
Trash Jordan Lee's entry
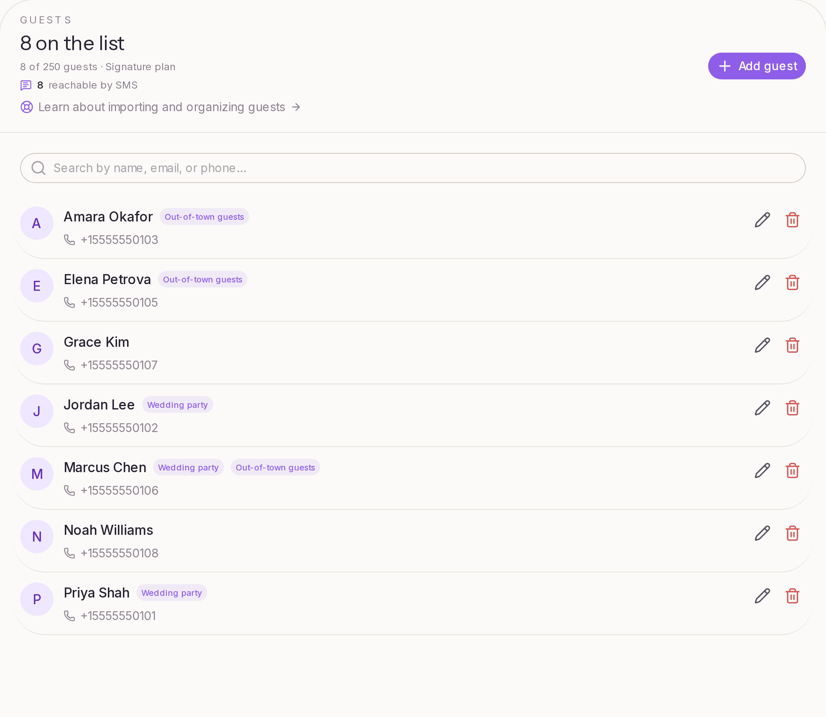[793, 408]
